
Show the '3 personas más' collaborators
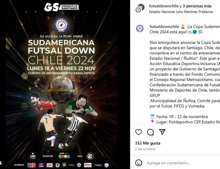(197, 6)
